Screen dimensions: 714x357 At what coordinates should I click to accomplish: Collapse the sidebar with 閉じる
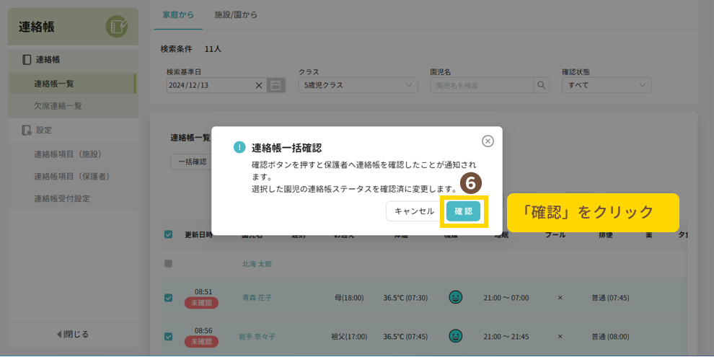point(72,334)
